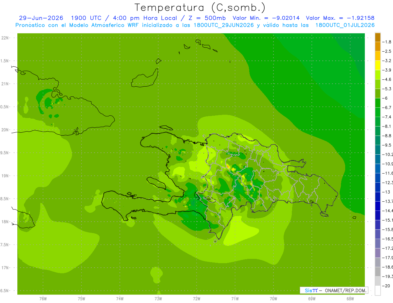Click the "18N" latitude label
This screenshot has width=393, height=303.
point(6,222)
